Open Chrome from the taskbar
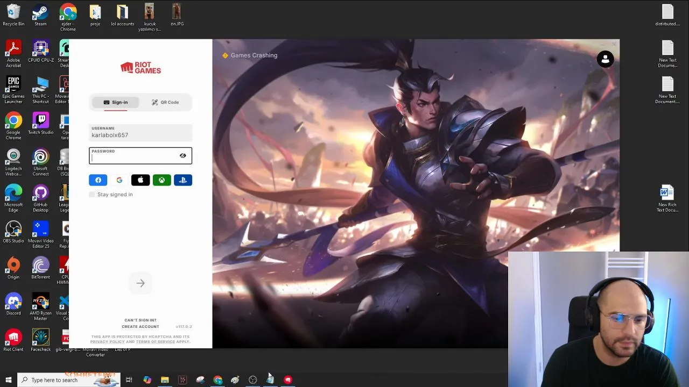 (217, 380)
